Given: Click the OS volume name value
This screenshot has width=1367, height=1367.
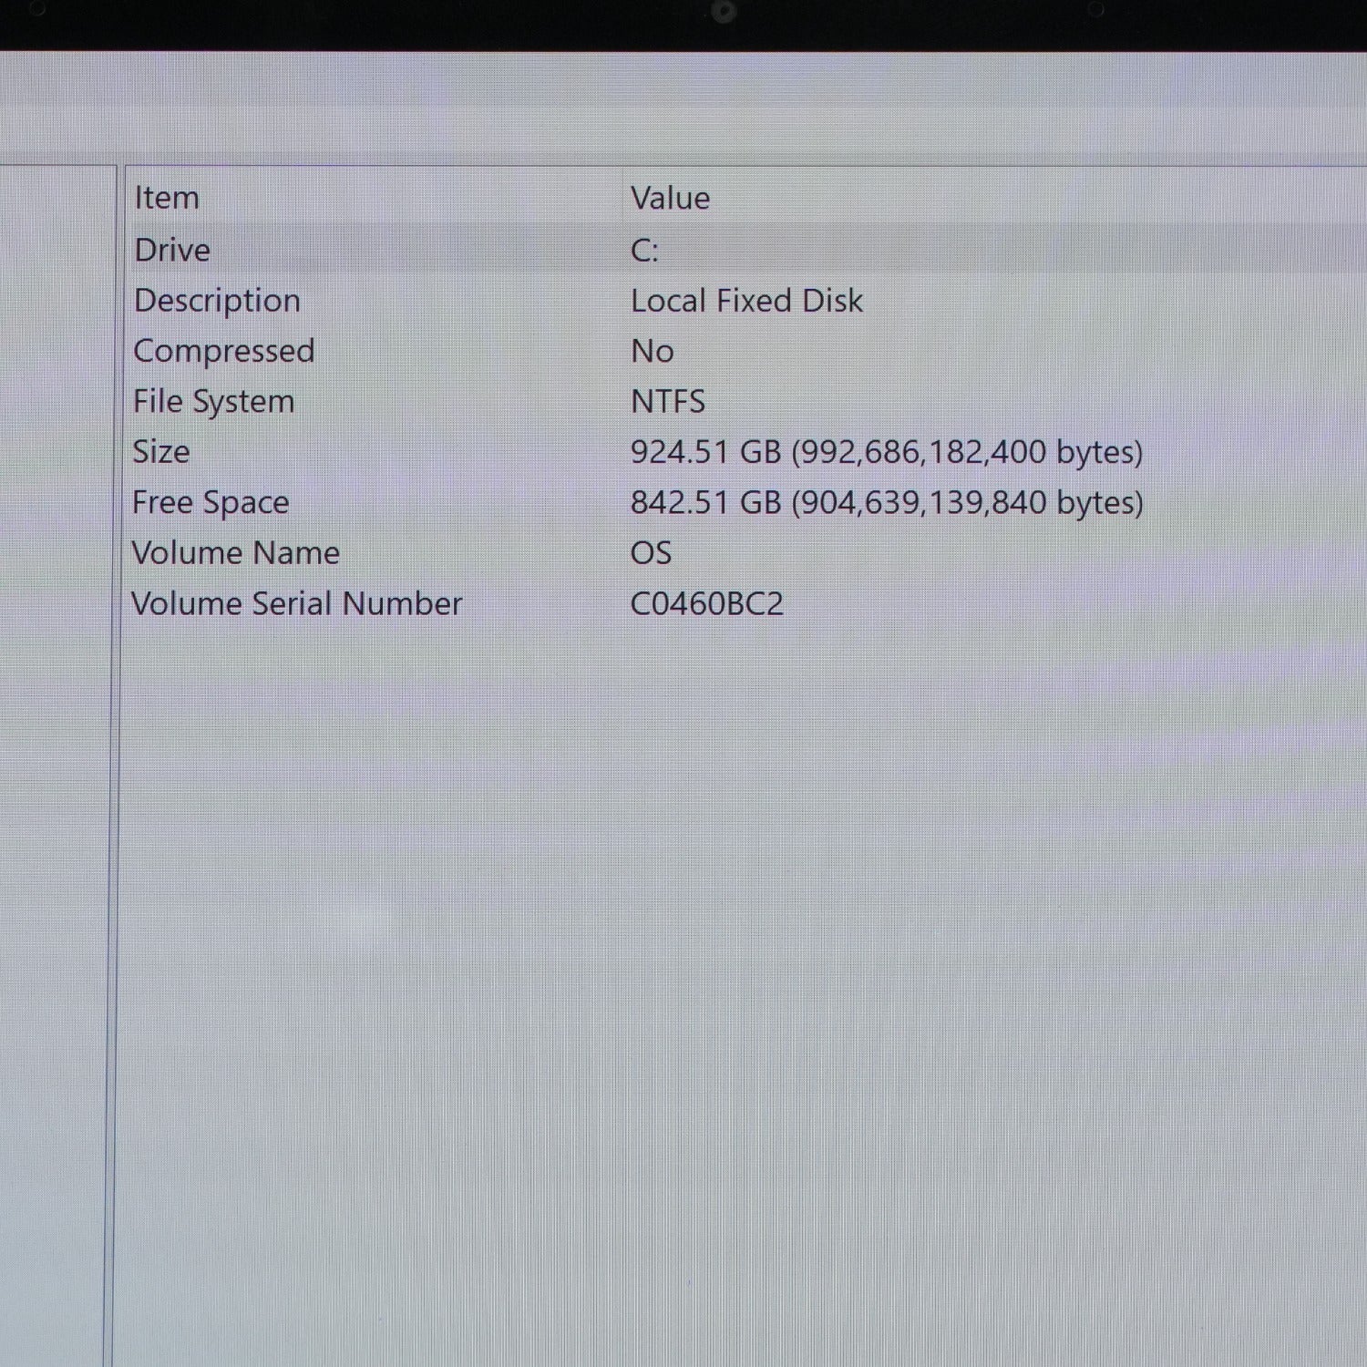Looking at the screenshot, I should (x=651, y=553).
